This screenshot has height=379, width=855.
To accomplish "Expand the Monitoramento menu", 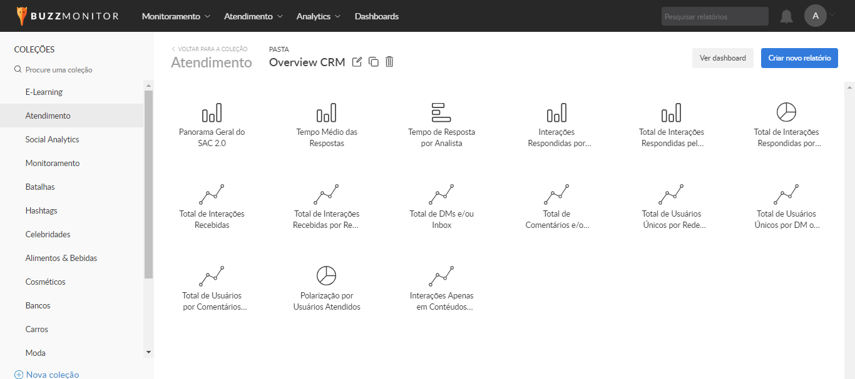I will [176, 16].
